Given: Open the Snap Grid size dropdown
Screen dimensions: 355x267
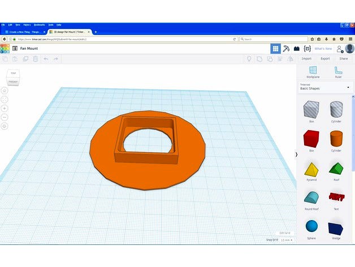Looking at the screenshot, I should [286, 240].
